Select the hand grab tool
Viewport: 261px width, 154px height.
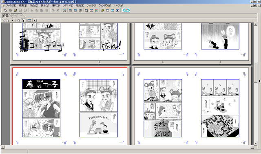tap(19, 21)
